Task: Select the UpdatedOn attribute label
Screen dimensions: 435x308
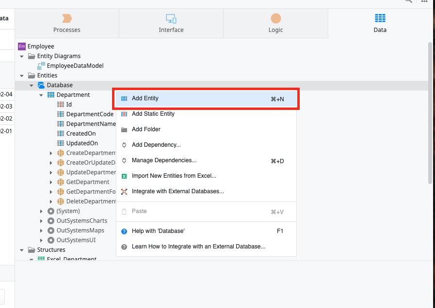Action: [x=82, y=143]
